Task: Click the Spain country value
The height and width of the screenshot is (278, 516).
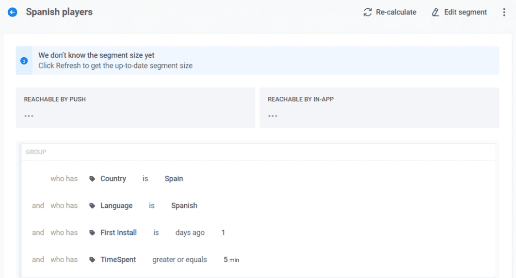Action: (x=174, y=179)
